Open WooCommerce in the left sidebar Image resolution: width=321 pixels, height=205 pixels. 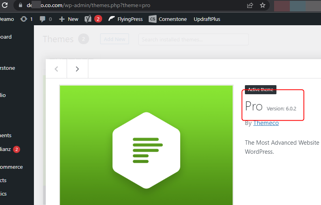click(x=11, y=167)
